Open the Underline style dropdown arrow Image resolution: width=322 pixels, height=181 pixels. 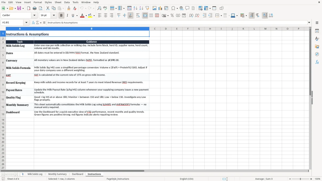pos(77,16)
